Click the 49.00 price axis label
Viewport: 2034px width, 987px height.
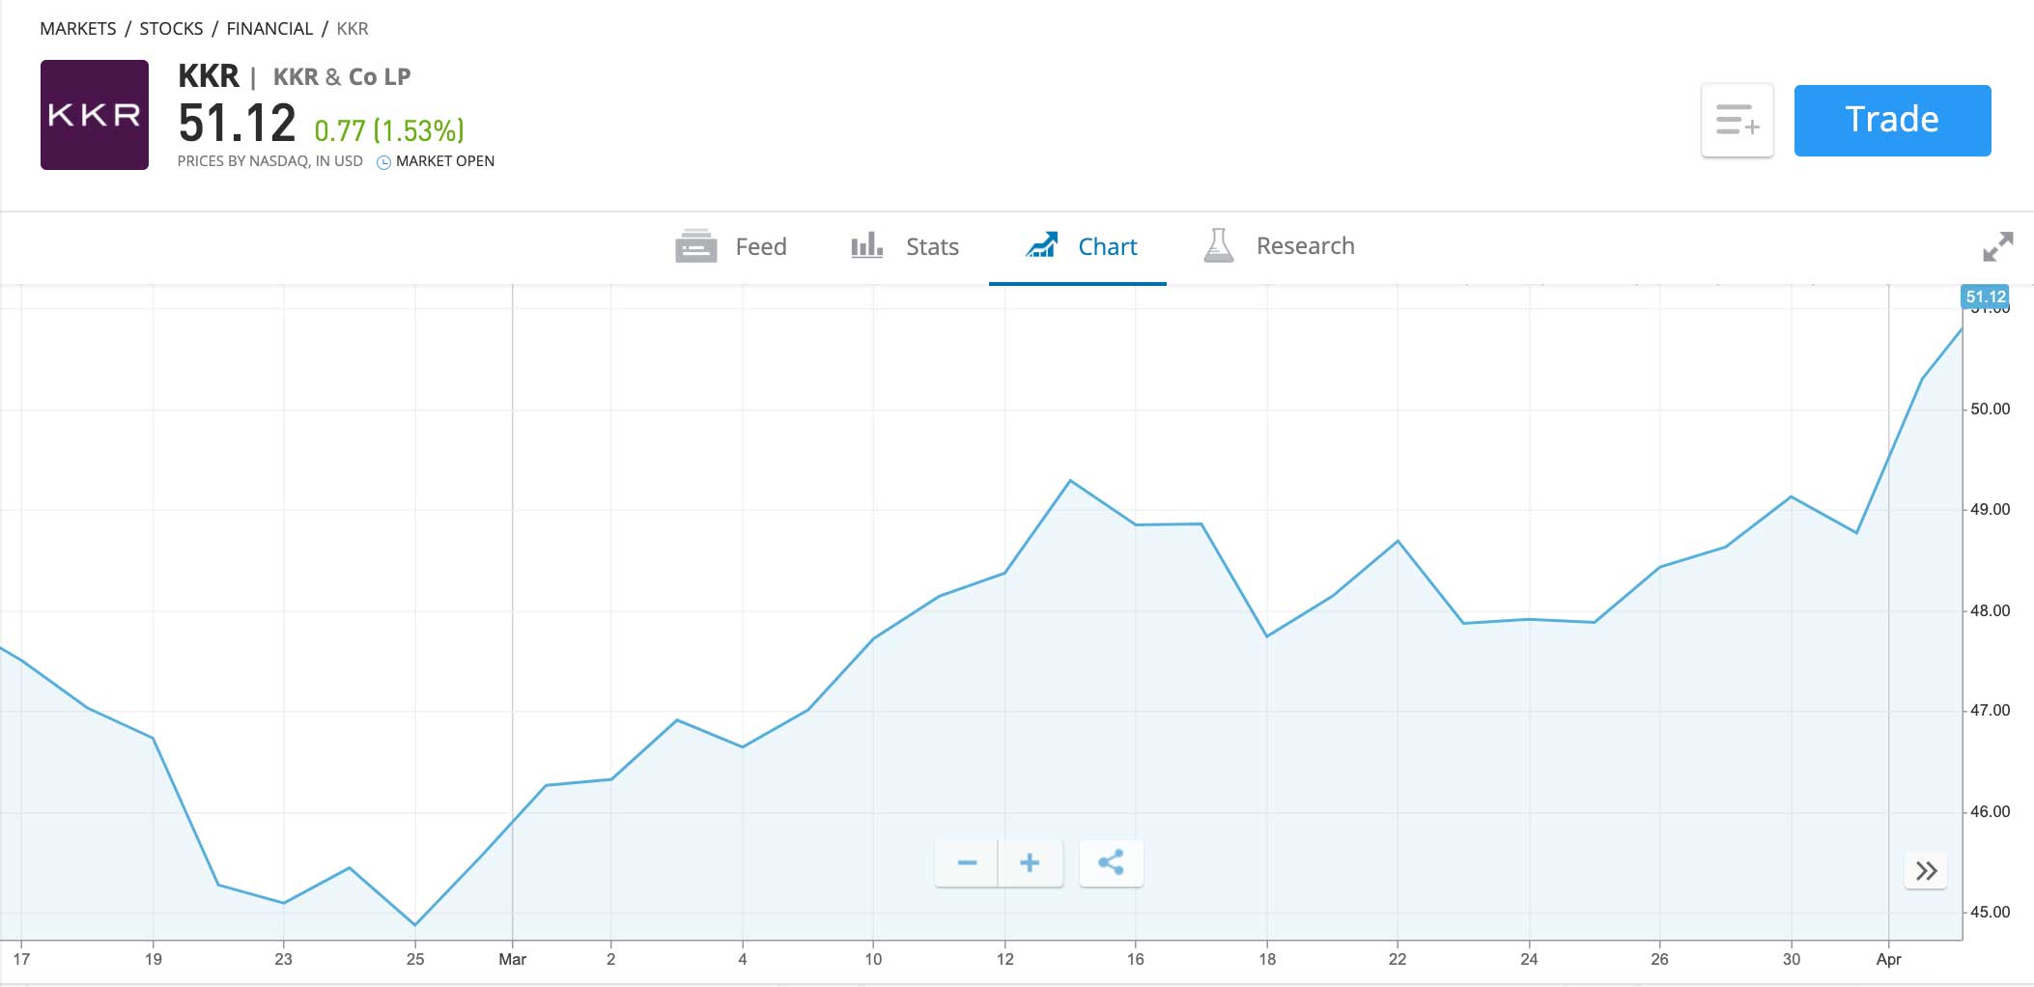pyautogui.click(x=1990, y=510)
